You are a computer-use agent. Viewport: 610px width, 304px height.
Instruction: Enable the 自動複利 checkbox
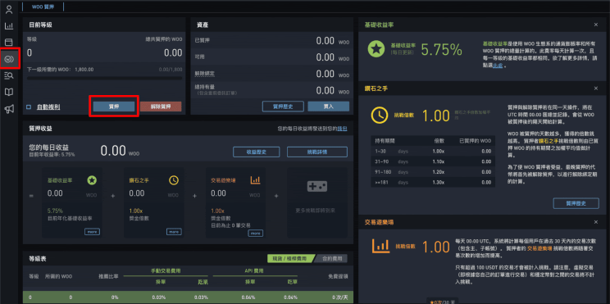[x=29, y=107]
